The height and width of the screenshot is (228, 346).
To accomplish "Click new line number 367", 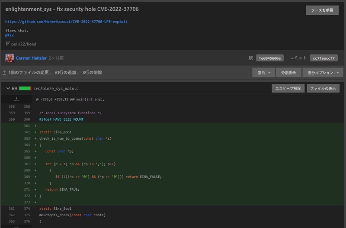I will tap(27, 164).
